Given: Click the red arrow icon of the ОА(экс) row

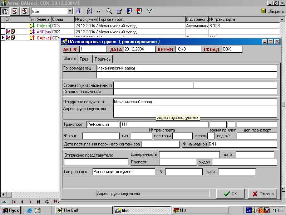Looking at the screenshot, I should [x=32, y=38].
